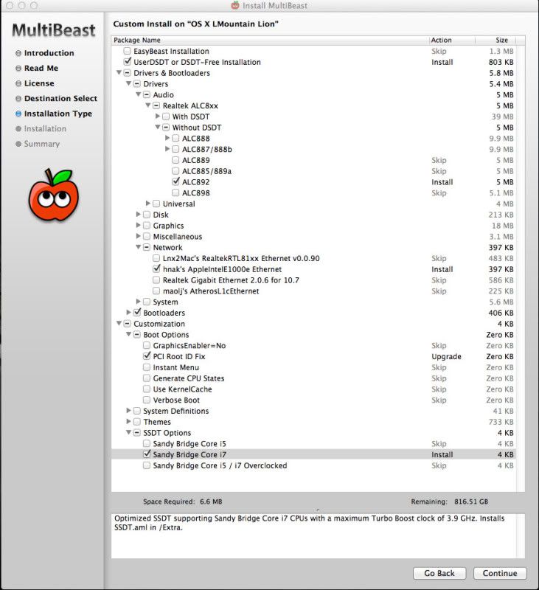
Task: Click the Continue button
Action: click(500, 573)
